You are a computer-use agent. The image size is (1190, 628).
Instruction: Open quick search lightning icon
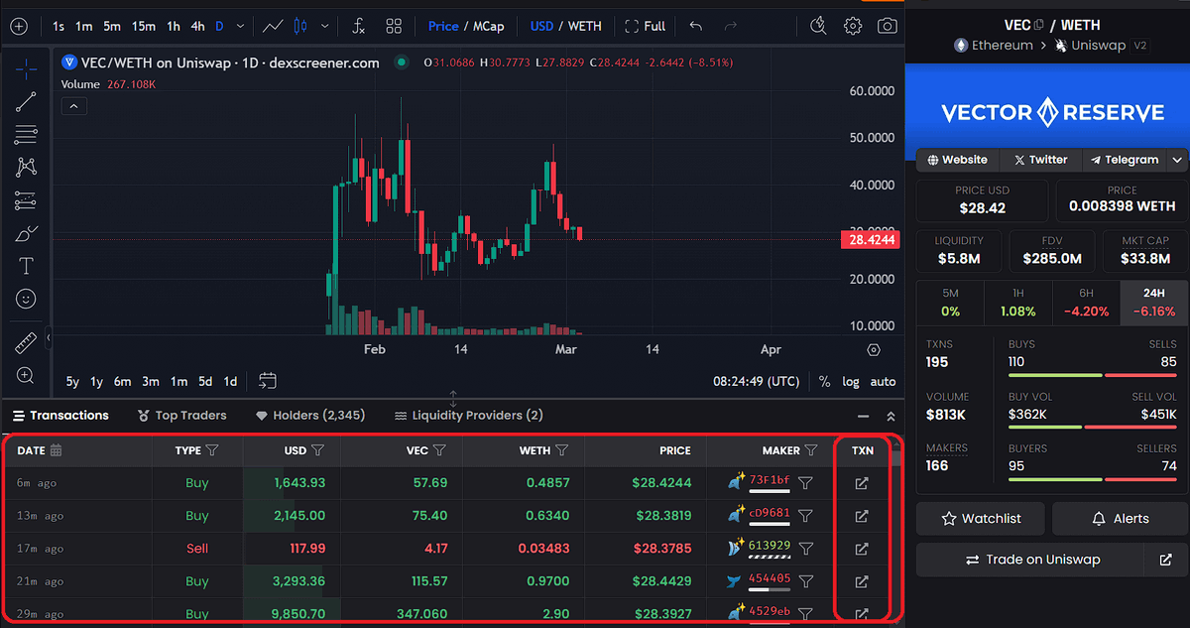click(x=817, y=26)
